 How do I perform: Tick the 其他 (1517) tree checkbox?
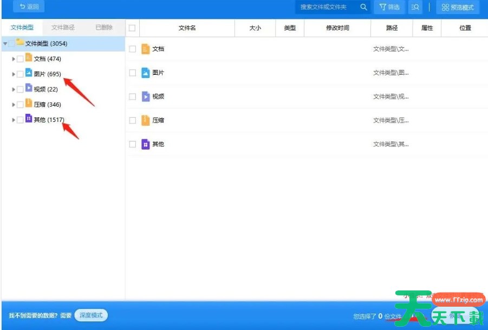(x=20, y=120)
